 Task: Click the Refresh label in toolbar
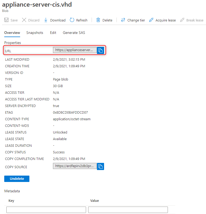pyautogui.click(x=82, y=20)
